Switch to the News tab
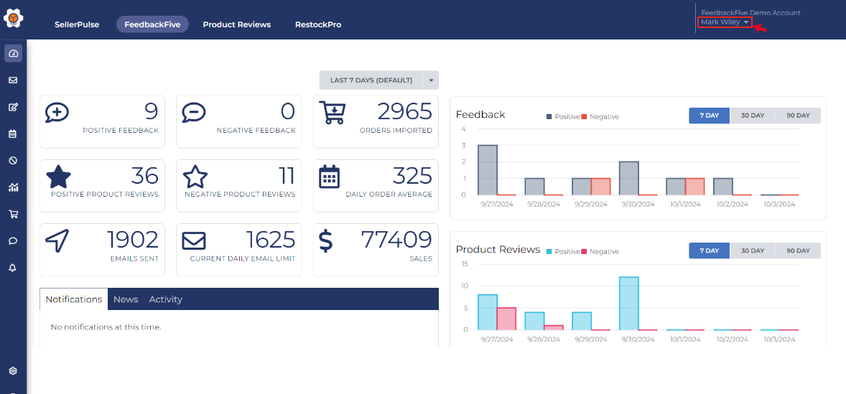Viewport: 846px width, 394px height. 126,299
